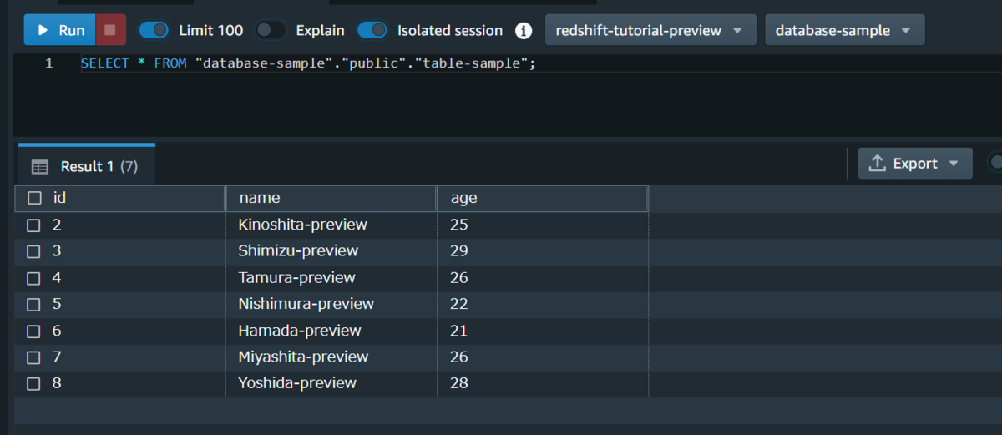Open the redshift-tutorial-preview cluster dropdown
The image size is (1002, 435).
pyautogui.click(x=650, y=30)
